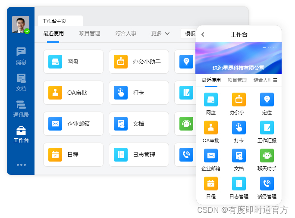Go back using mobile panel back arrow
The width and height of the screenshot is (295, 218).
click(203, 34)
